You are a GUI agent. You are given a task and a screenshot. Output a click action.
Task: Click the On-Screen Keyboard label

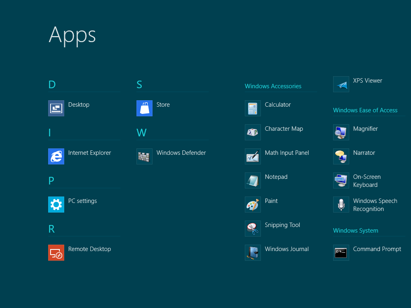coord(366,181)
